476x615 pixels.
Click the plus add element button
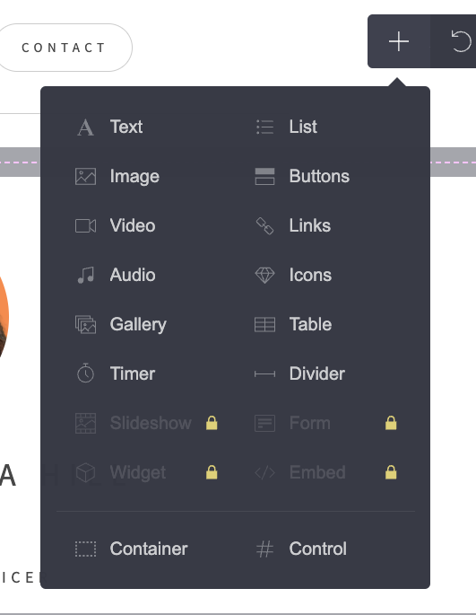coord(399,41)
